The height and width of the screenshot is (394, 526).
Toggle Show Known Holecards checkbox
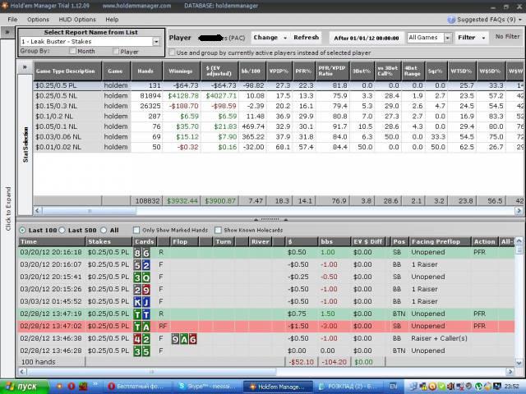pyautogui.click(x=218, y=230)
